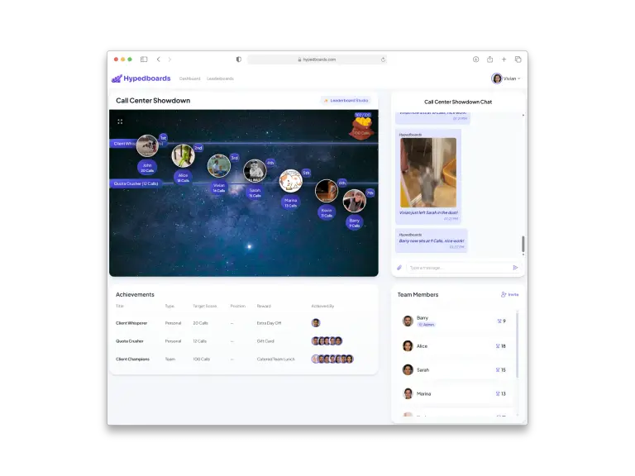Viewport: 635px width, 476px height.
Task: Select Marina in Team Members
Action: 455,393
